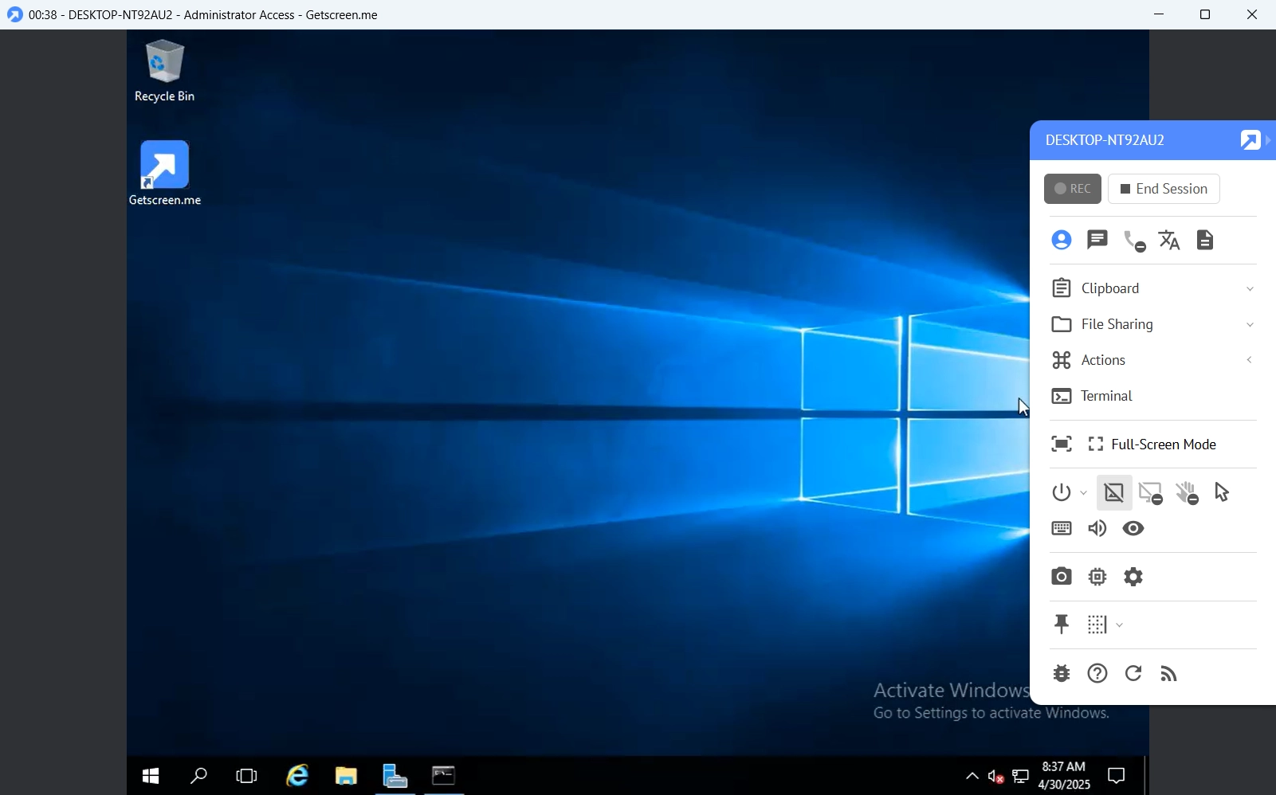Pin the side panel
1276x795 pixels.
click(1062, 625)
